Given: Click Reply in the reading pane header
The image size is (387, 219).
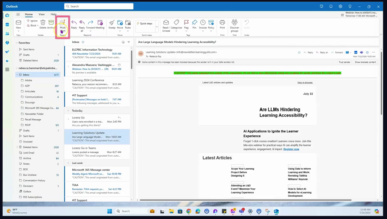Looking at the screenshot, I should 309,53.
